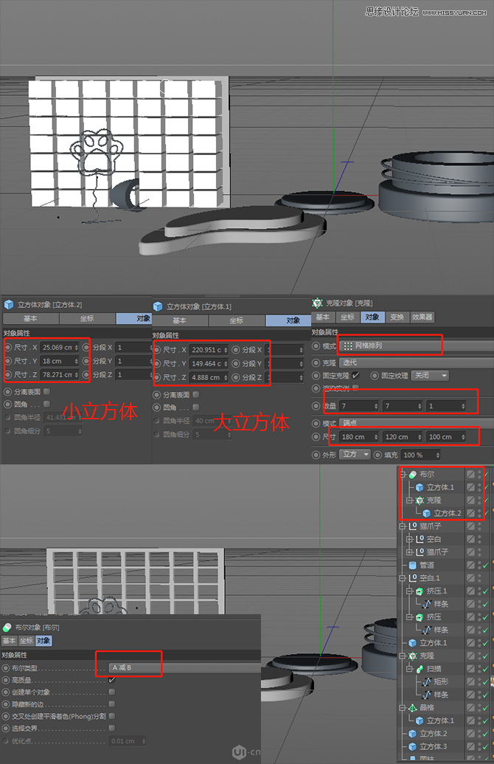Toggle radio dot beside 尺寸 . Z in 立方体.1 panel

click(157, 378)
